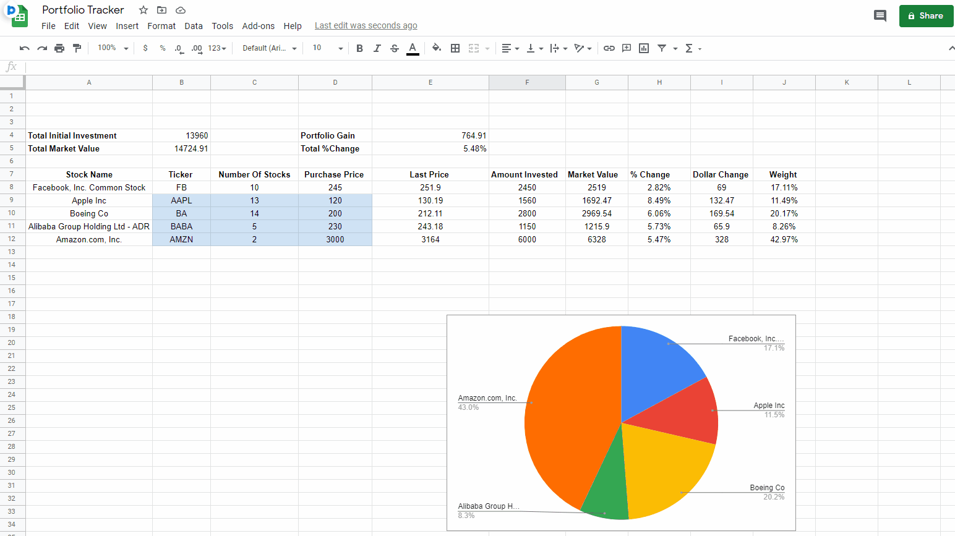Print the spreadsheet
The image size is (955, 536).
(59, 48)
